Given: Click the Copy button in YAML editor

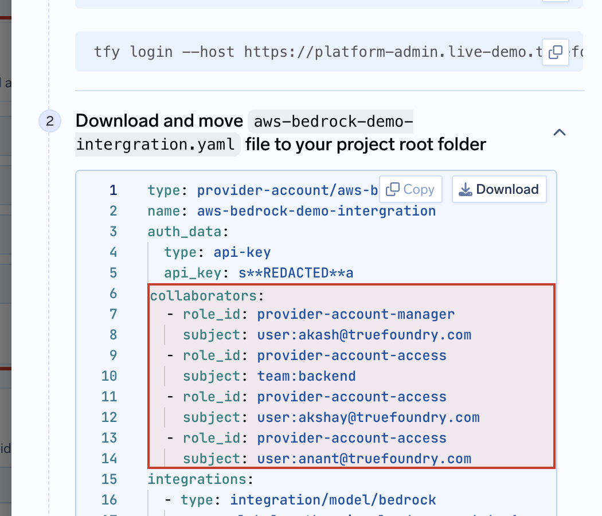Looking at the screenshot, I should 411,189.
